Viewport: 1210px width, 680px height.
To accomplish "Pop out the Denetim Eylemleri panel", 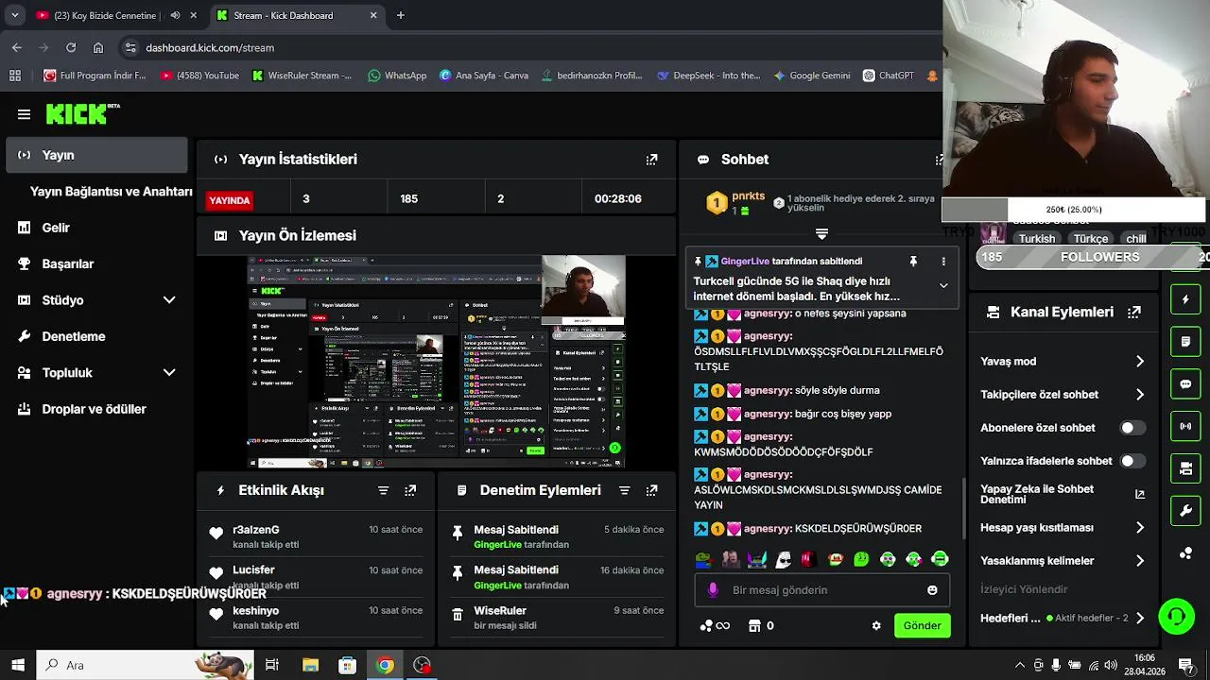I will pyautogui.click(x=651, y=490).
